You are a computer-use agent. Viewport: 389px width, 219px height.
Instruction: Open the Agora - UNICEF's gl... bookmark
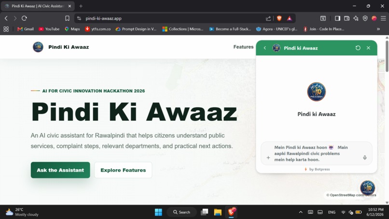coord(277,29)
